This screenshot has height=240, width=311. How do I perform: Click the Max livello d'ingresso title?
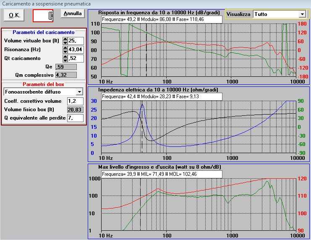tap(159, 167)
